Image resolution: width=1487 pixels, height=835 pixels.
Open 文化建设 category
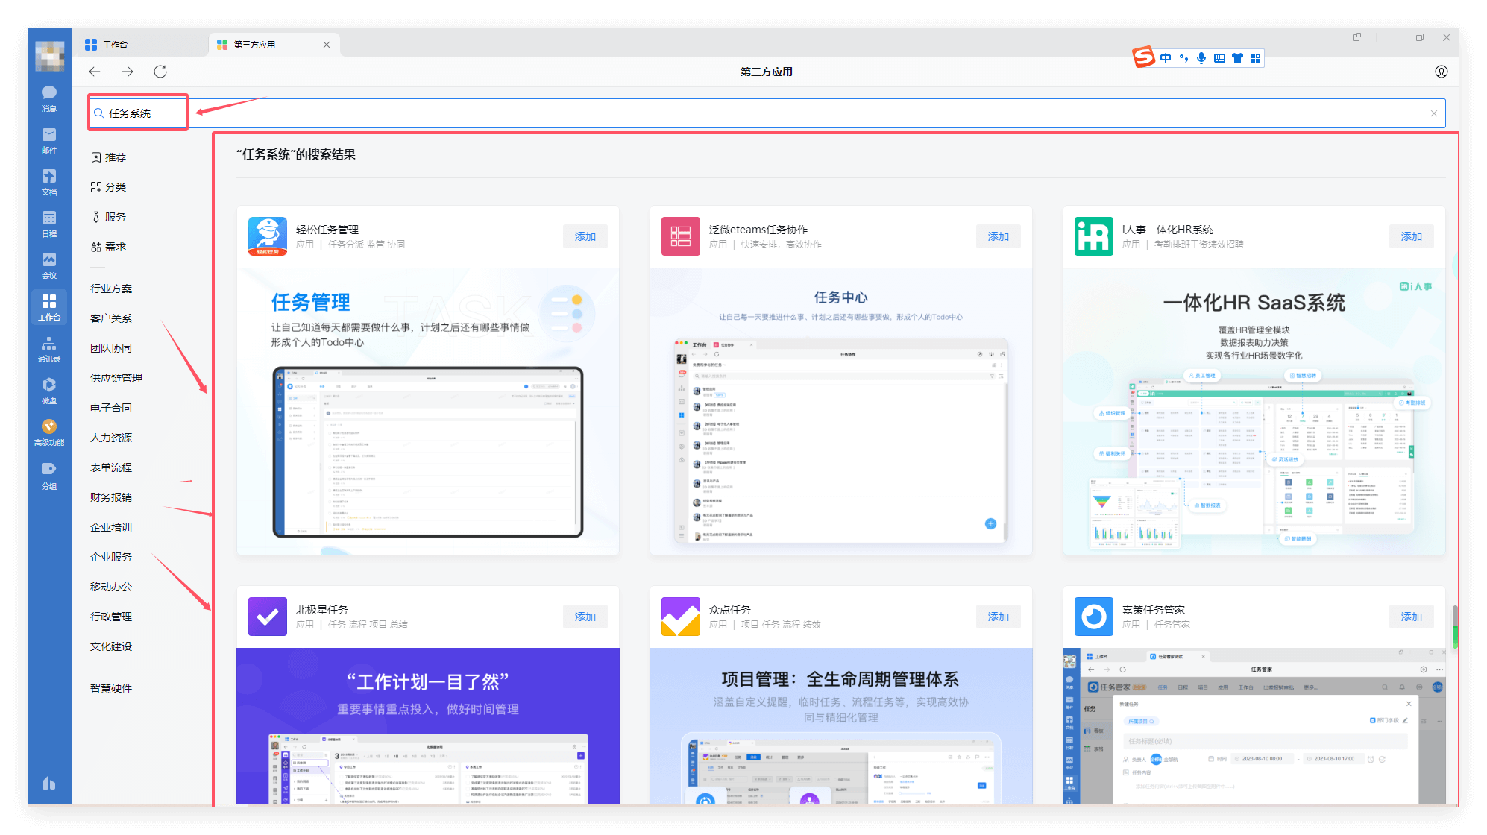pyautogui.click(x=111, y=646)
